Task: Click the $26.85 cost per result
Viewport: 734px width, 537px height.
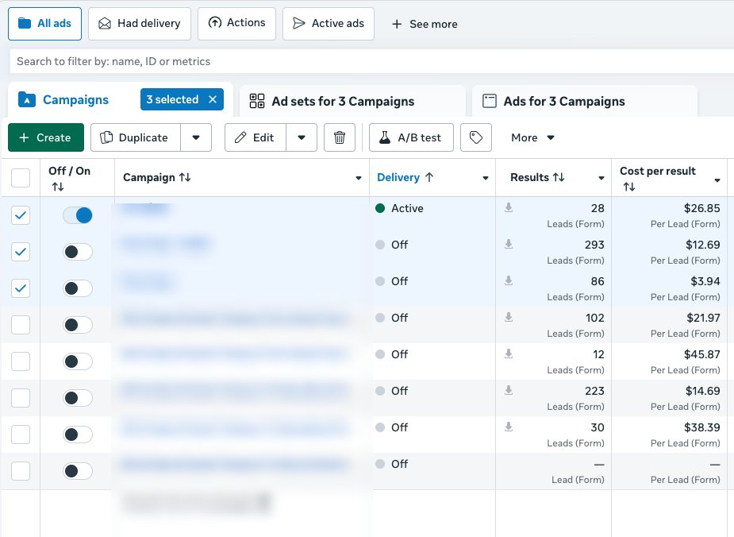Action: [701, 208]
